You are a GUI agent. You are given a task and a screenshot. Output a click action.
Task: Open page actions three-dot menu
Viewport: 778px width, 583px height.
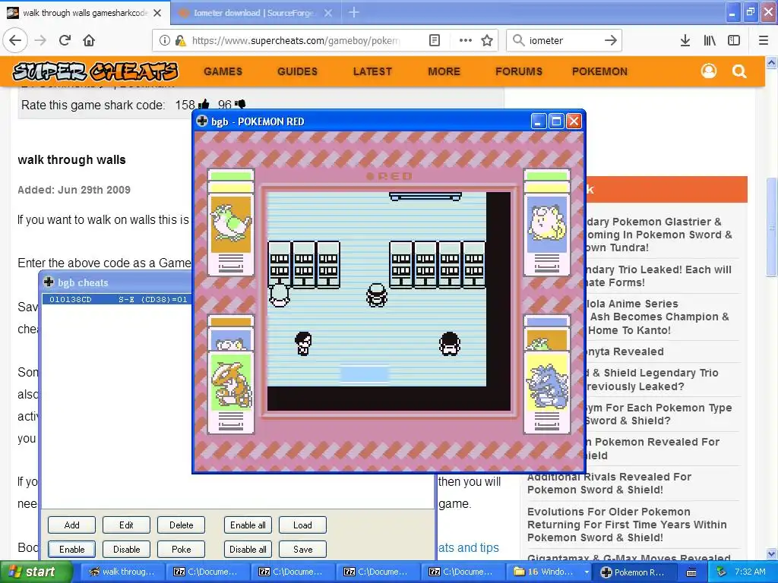(x=466, y=41)
